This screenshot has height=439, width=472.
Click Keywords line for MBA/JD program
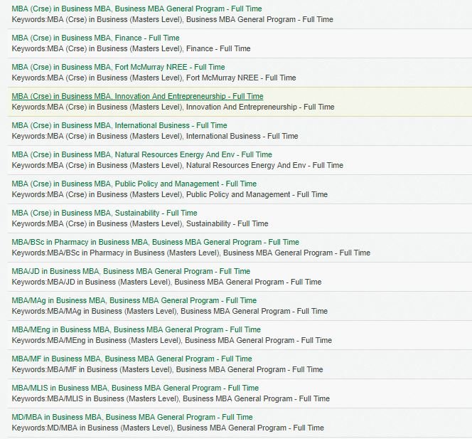pos(166,282)
